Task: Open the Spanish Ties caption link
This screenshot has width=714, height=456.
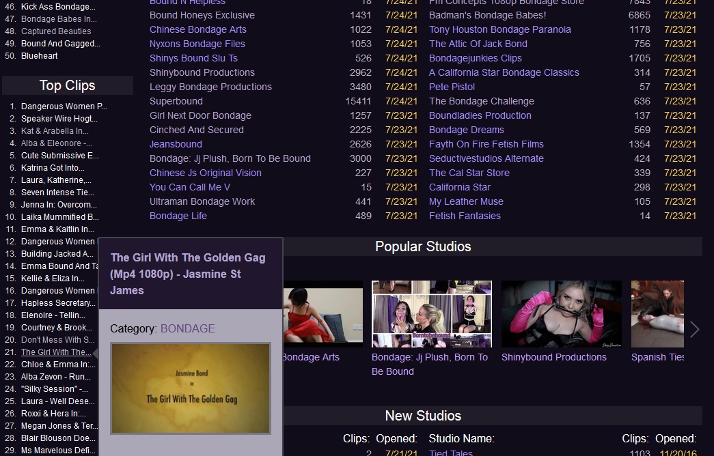Action: (657, 357)
